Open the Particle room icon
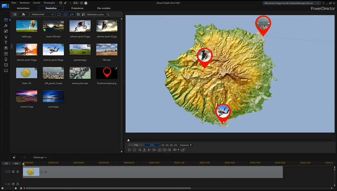Viewport: 337px width, 191px height. pos(6,37)
